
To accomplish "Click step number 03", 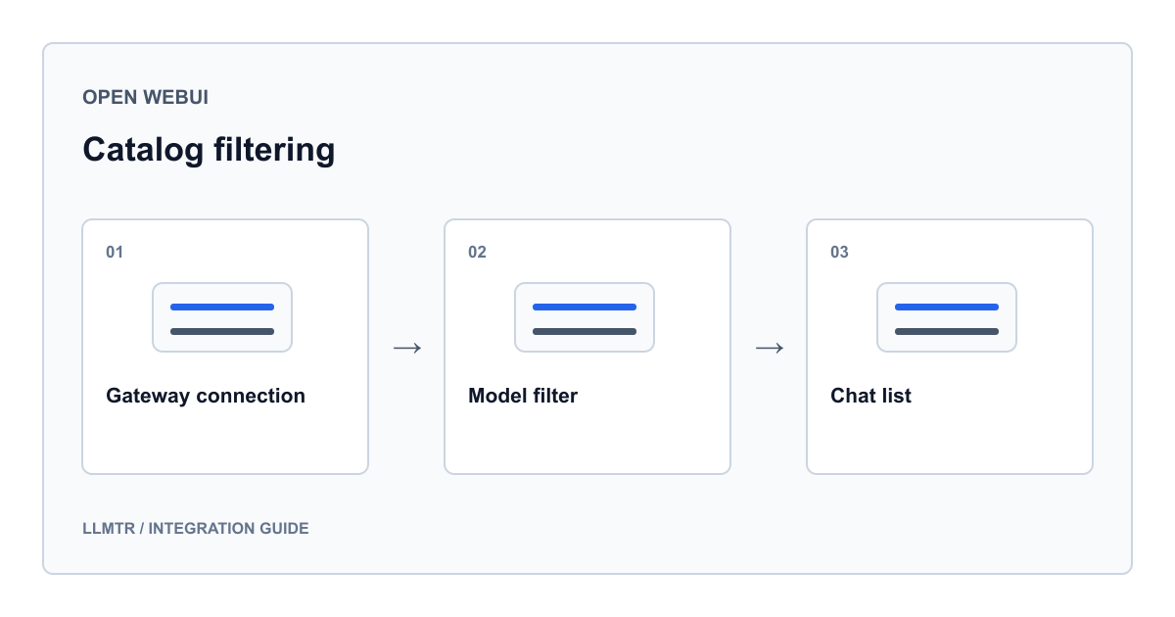I will pos(839,252).
